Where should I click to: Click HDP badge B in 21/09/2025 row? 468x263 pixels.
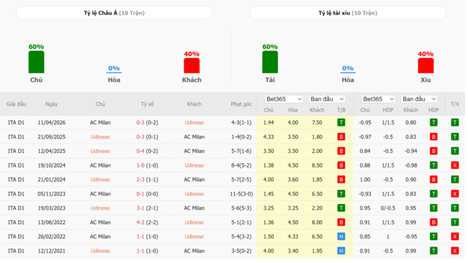click(x=433, y=137)
